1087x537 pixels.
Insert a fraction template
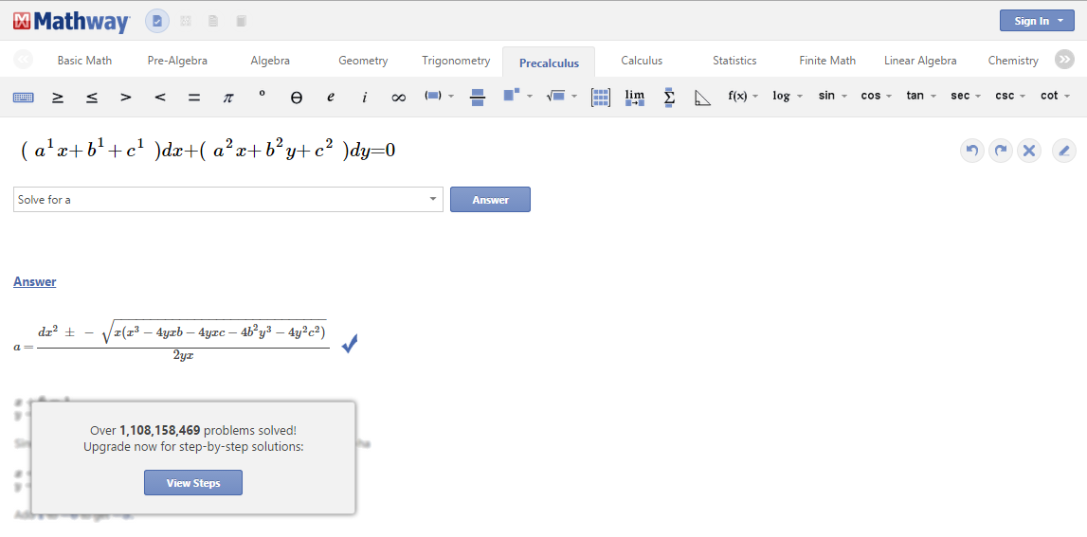(478, 97)
